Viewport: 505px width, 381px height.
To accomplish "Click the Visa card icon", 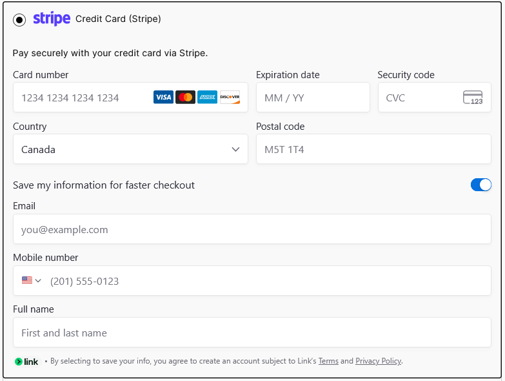I will point(163,97).
